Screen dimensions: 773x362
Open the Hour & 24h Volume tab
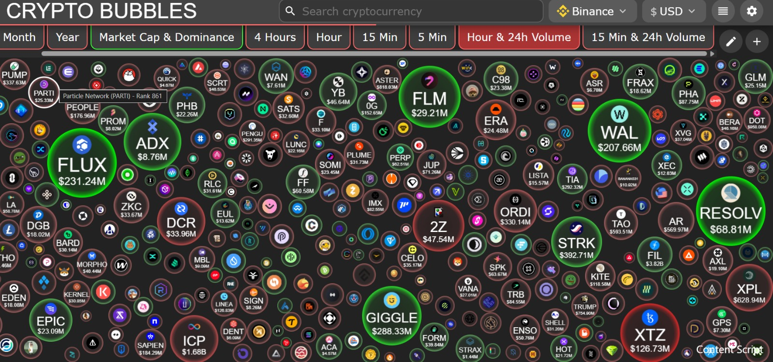tap(519, 37)
